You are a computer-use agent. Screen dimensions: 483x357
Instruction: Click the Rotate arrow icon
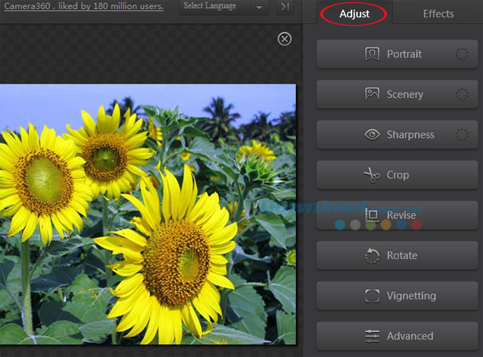372,255
